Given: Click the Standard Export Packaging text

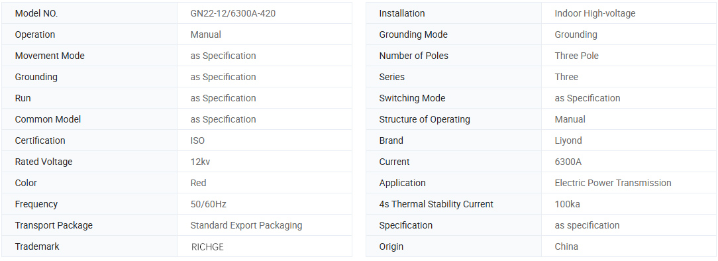Looking at the screenshot, I should tap(246, 225).
